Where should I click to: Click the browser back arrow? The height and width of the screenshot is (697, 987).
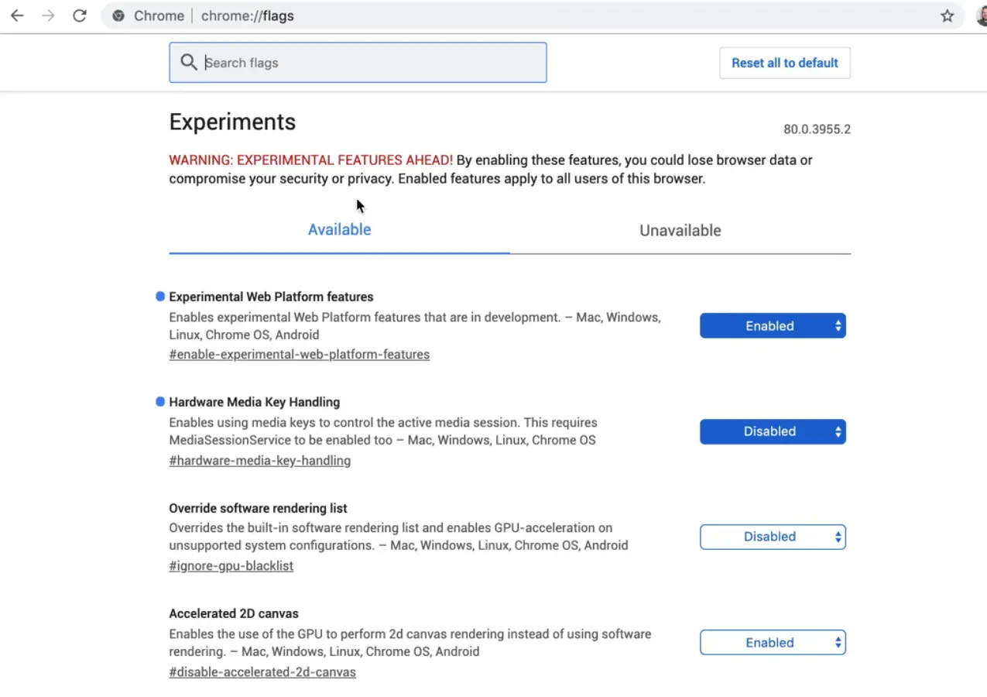pyautogui.click(x=17, y=15)
